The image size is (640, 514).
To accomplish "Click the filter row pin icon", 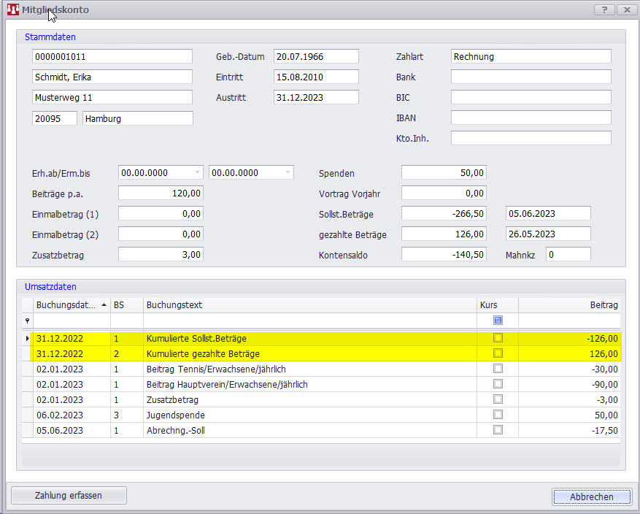I will 27,321.
